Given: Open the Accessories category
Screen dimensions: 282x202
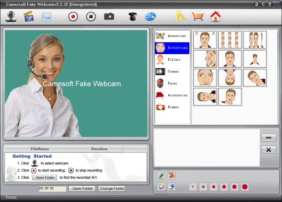Looking at the screenshot, I should (x=172, y=95).
